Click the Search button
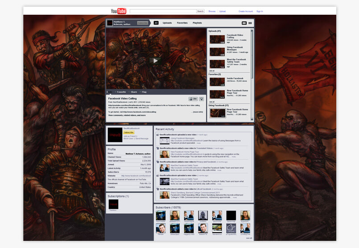The height and width of the screenshot is (248, 359). click(200, 11)
